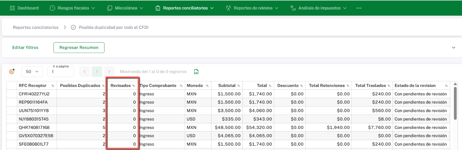
Task: Click the Regresar Resumen button
Action: pyautogui.click(x=79, y=48)
